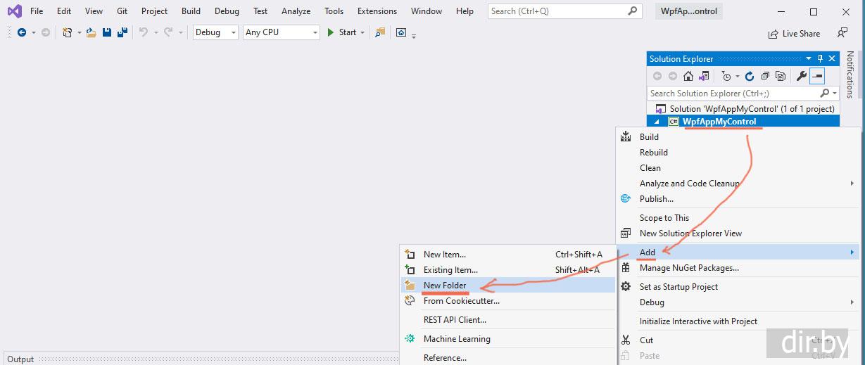Click the Open File folder icon

tap(91, 32)
